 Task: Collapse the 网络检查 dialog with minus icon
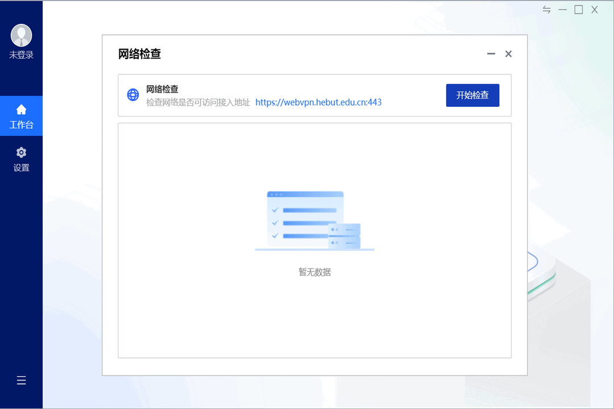click(x=491, y=53)
